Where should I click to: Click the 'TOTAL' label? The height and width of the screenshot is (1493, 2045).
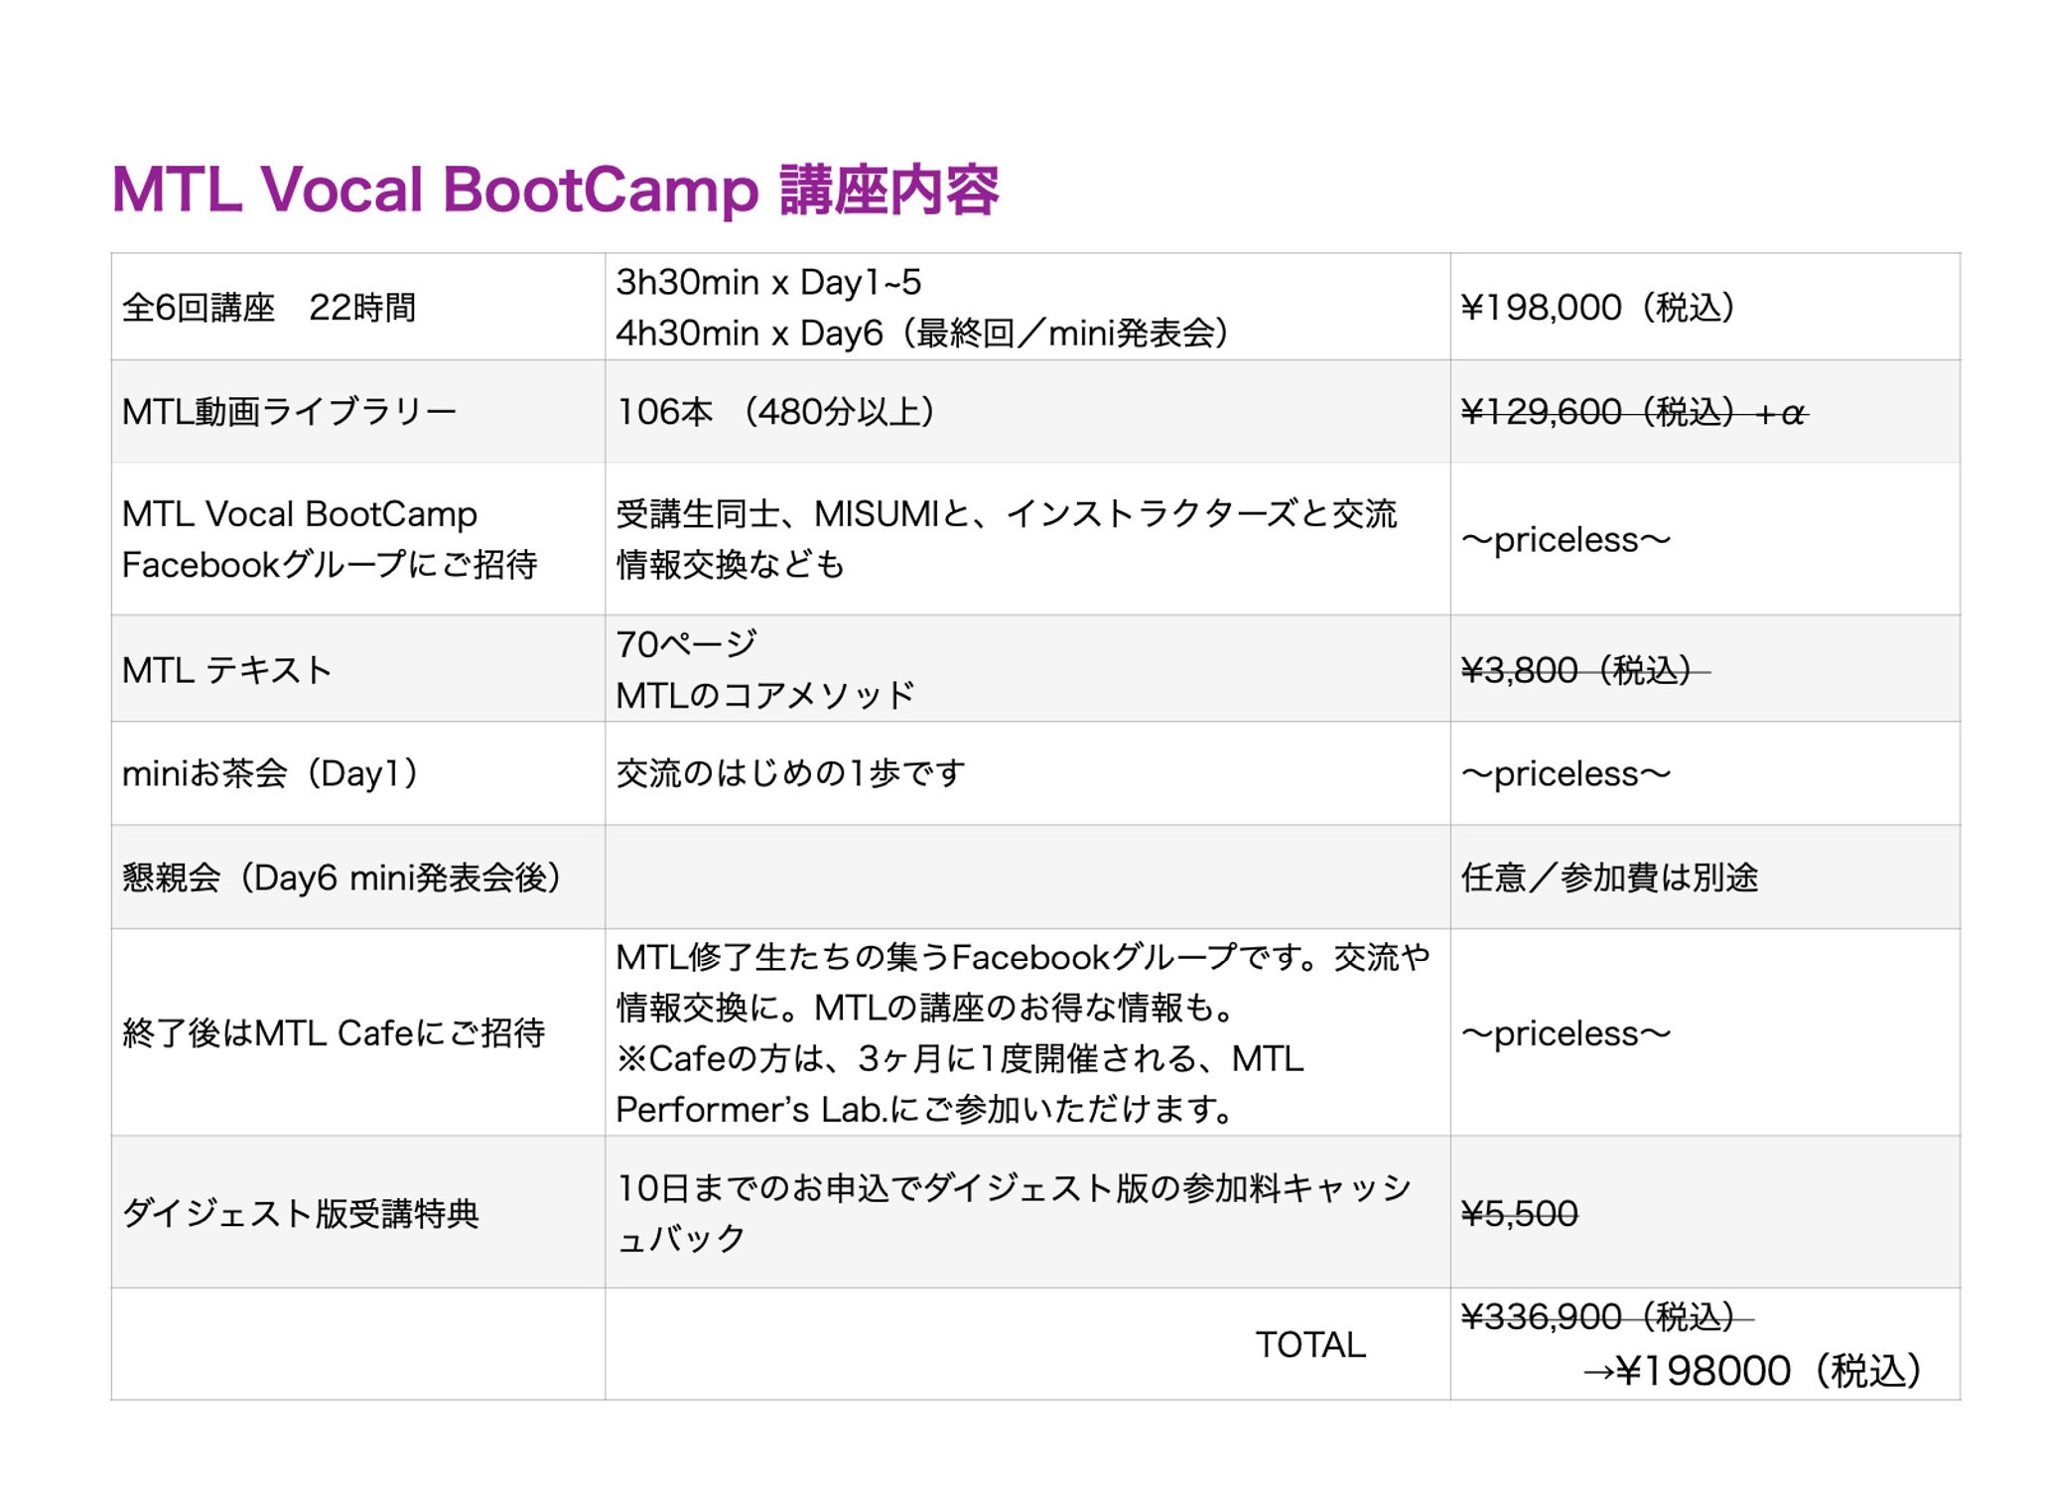pos(1310,1345)
